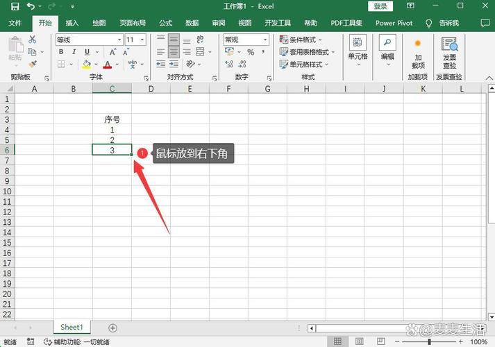Decrease decimal places
This screenshot has width=495, height=347.
tap(242, 65)
